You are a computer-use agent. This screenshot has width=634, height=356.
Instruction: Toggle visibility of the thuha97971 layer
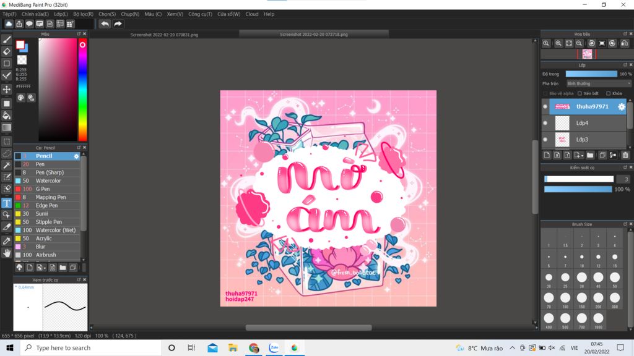[545, 106]
